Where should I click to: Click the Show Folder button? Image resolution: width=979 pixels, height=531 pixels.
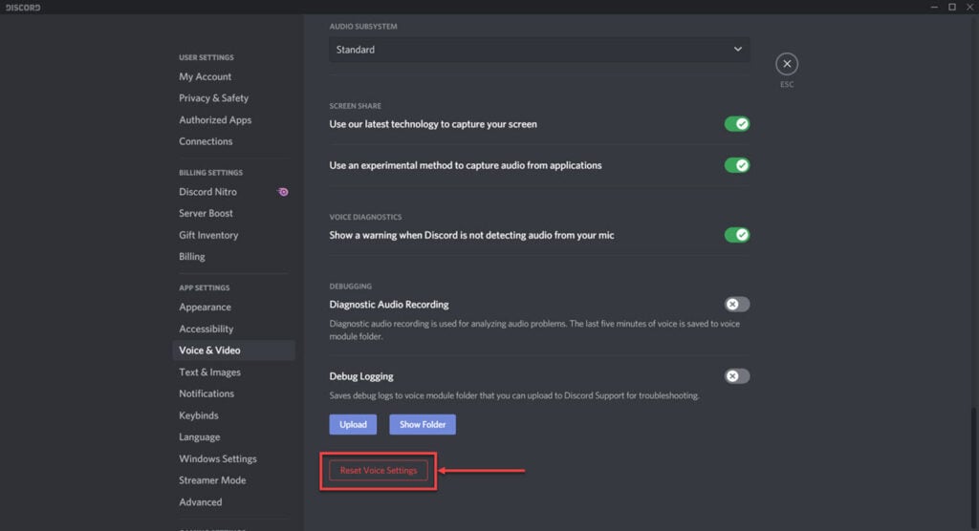pos(422,424)
